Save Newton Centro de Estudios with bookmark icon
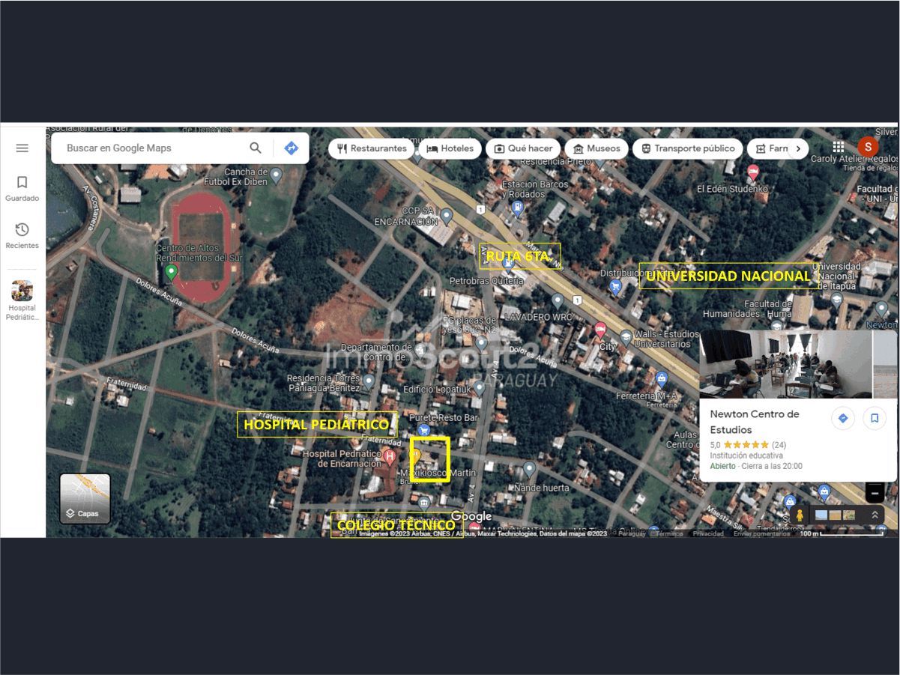This screenshot has height=675, width=900. pyautogui.click(x=875, y=418)
